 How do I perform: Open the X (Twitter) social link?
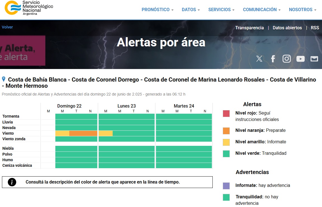[x=259, y=59]
